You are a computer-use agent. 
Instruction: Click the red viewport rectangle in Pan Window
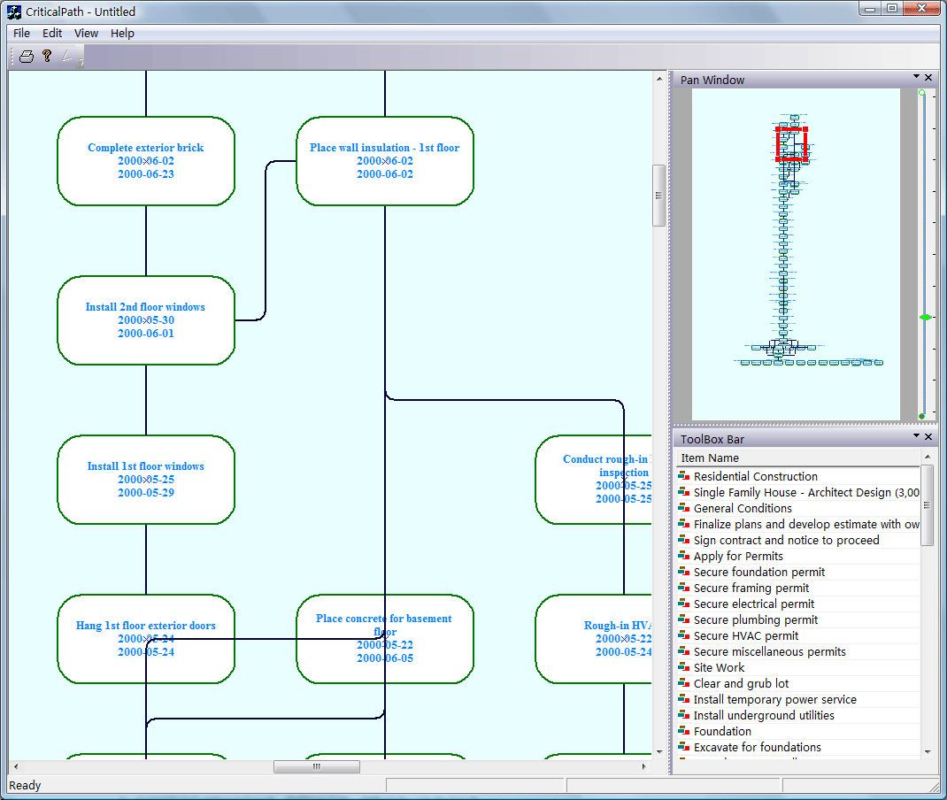click(791, 129)
